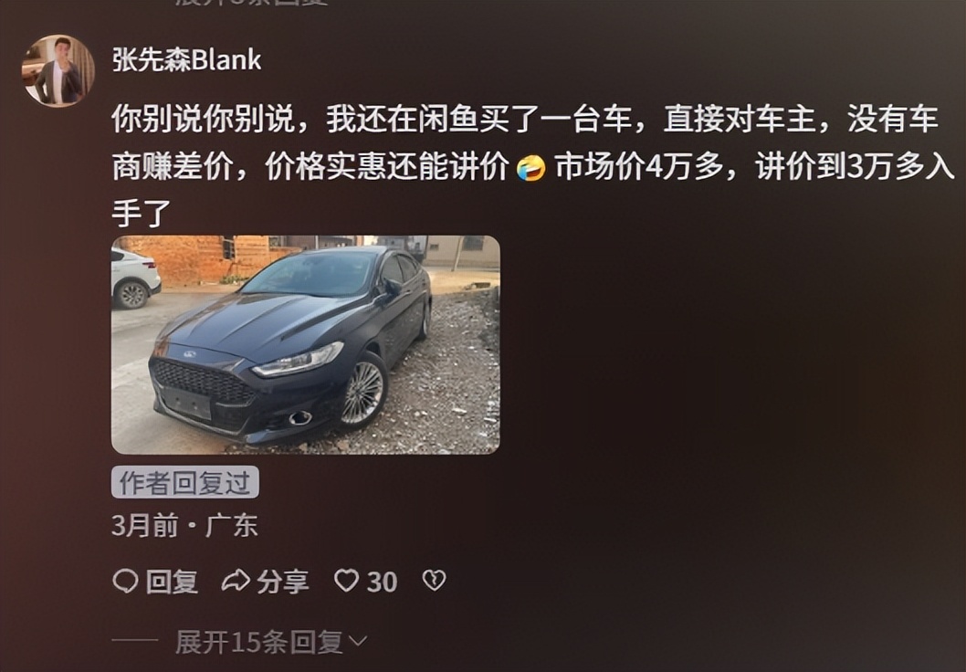This screenshot has height=672, width=966.
Task: Select the 分享 text label
Action: 283,582
